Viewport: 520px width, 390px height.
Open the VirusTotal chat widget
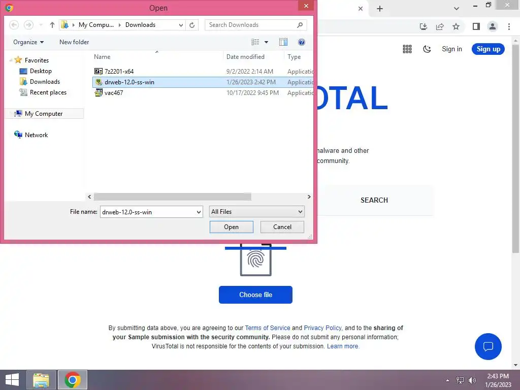[x=488, y=346]
